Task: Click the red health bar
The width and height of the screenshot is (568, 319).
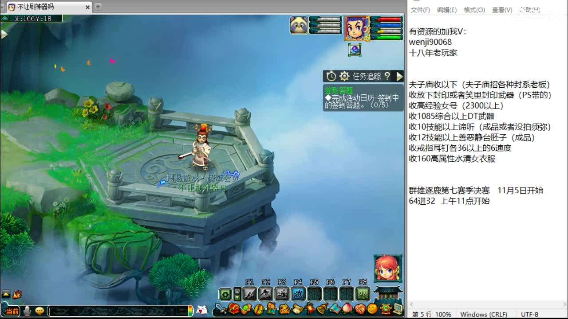Action: click(x=387, y=19)
